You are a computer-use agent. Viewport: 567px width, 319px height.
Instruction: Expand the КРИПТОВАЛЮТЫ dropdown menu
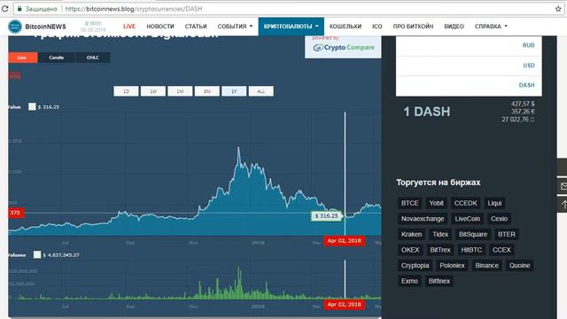(x=291, y=27)
